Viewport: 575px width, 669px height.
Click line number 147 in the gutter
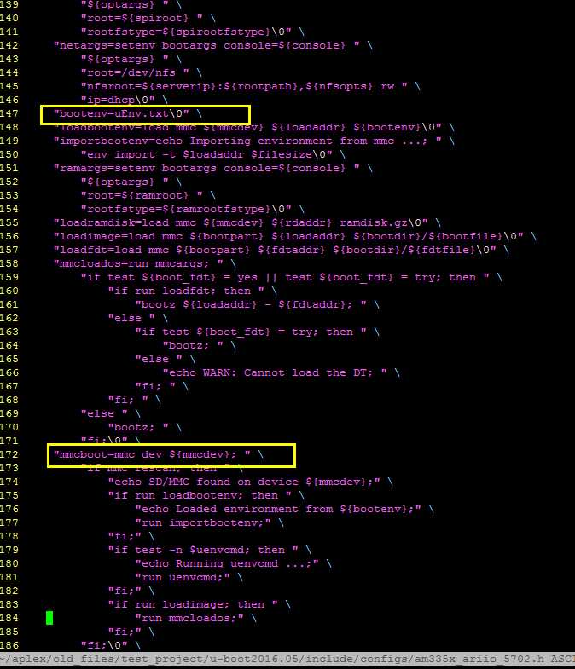(x=9, y=113)
